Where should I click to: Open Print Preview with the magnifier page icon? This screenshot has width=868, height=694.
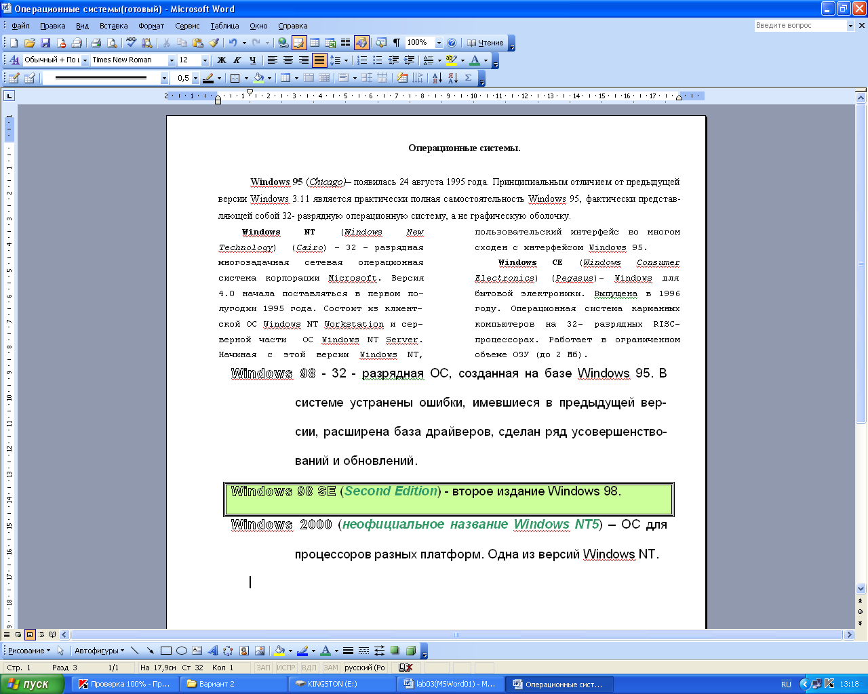pos(112,43)
